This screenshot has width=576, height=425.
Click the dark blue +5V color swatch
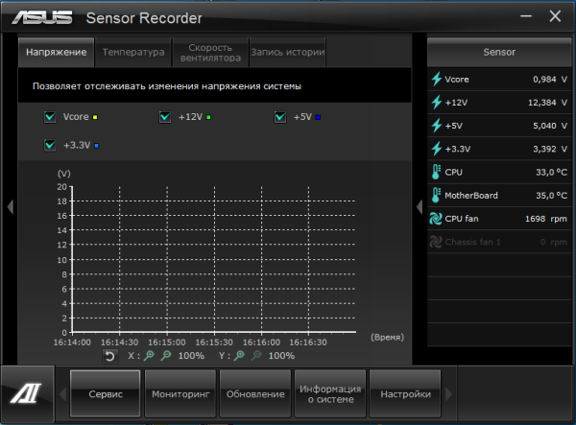(318, 117)
